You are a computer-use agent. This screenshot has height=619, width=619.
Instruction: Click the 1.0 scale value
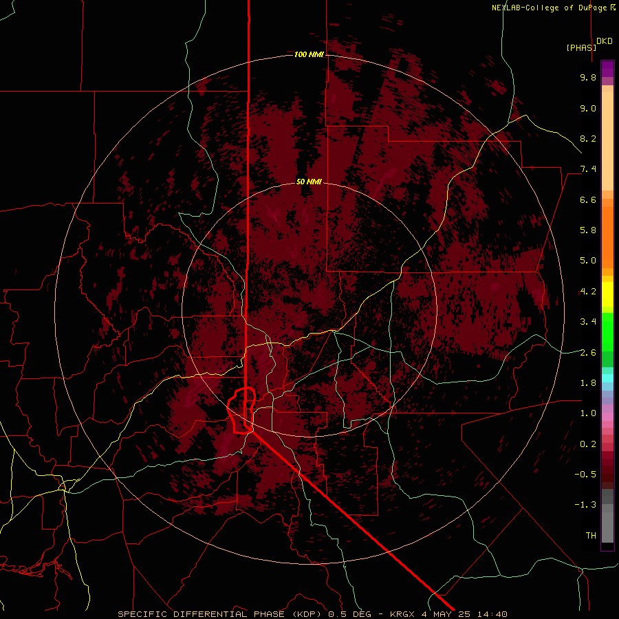588,413
